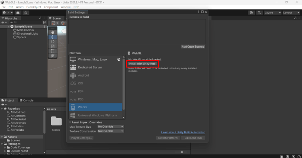Click the Hierarchy search-by-type icon
The height and width of the screenshot is (158, 302).
click(44, 23)
